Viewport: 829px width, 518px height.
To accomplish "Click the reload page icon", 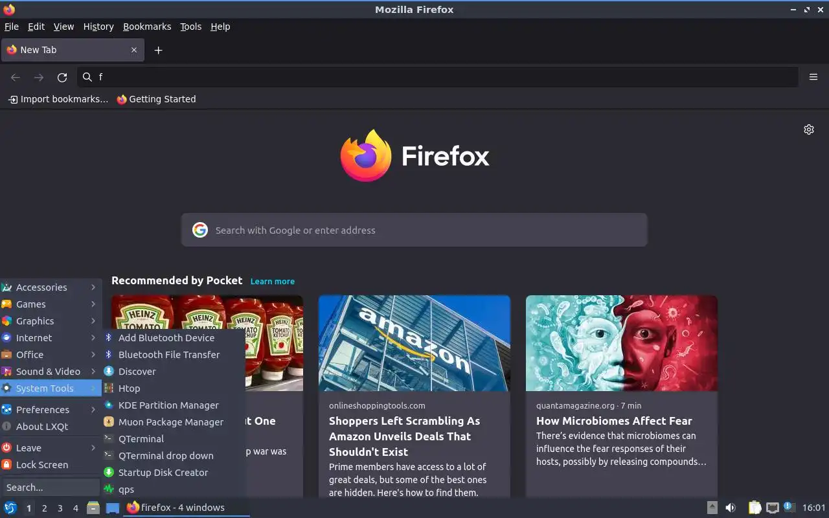I will pos(62,77).
